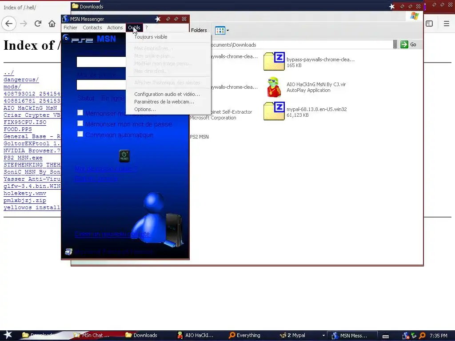Image resolution: width=455 pixels, height=341 pixels.
Task: Tick Mémoriser mon mot de passe checkbox
Action: pyautogui.click(x=80, y=123)
